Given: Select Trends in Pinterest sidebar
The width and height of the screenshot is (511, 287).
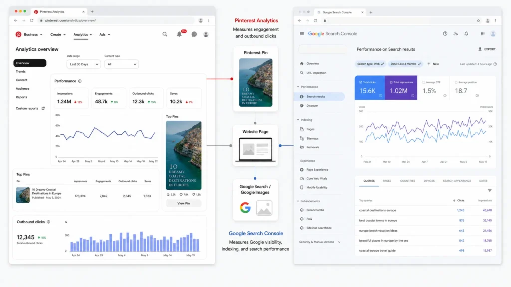Looking at the screenshot, I should (x=21, y=72).
